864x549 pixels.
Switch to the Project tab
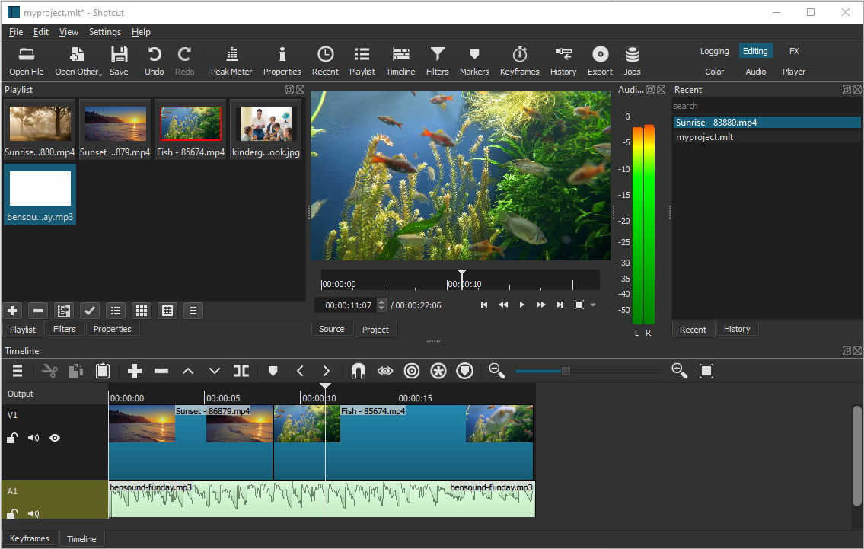tap(375, 330)
